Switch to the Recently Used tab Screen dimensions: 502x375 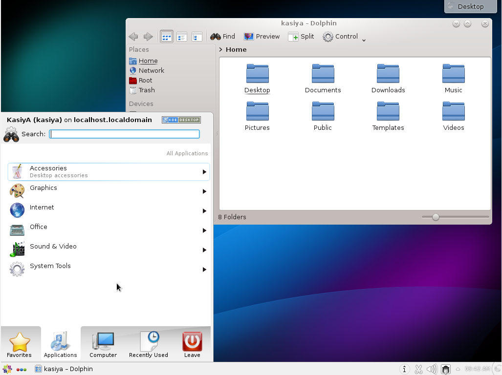click(148, 343)
